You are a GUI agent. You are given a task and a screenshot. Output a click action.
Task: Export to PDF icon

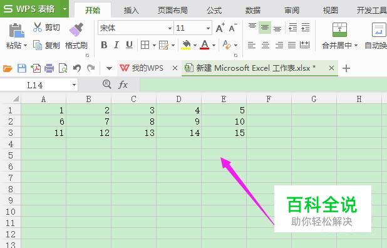36,68
